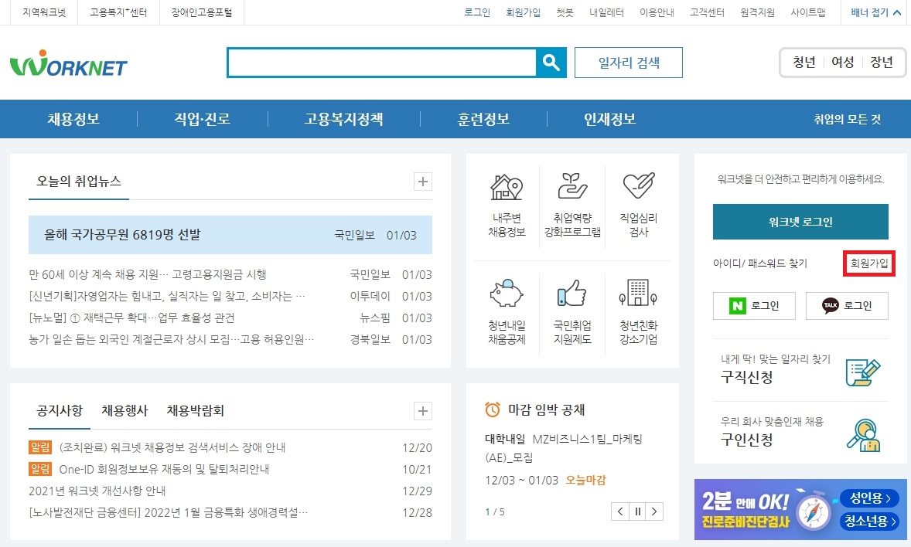This screenshot has height=547, width=911.
Task: Select the 청년 audience option
Action: tap(804, 62)
